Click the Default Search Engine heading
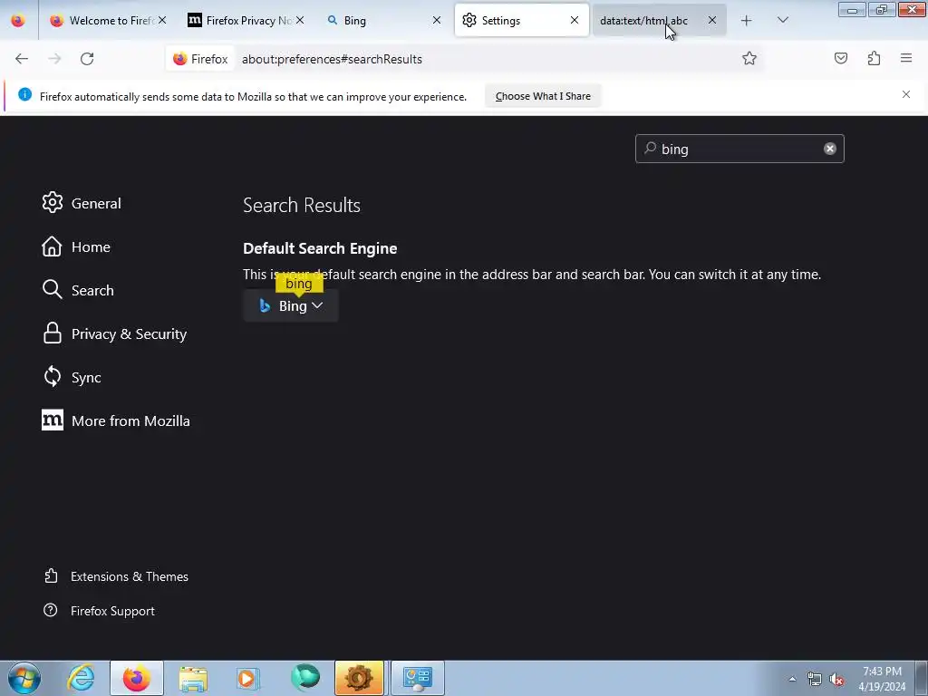Viewport: 928px width, 696px height. [x=320, y=248]
